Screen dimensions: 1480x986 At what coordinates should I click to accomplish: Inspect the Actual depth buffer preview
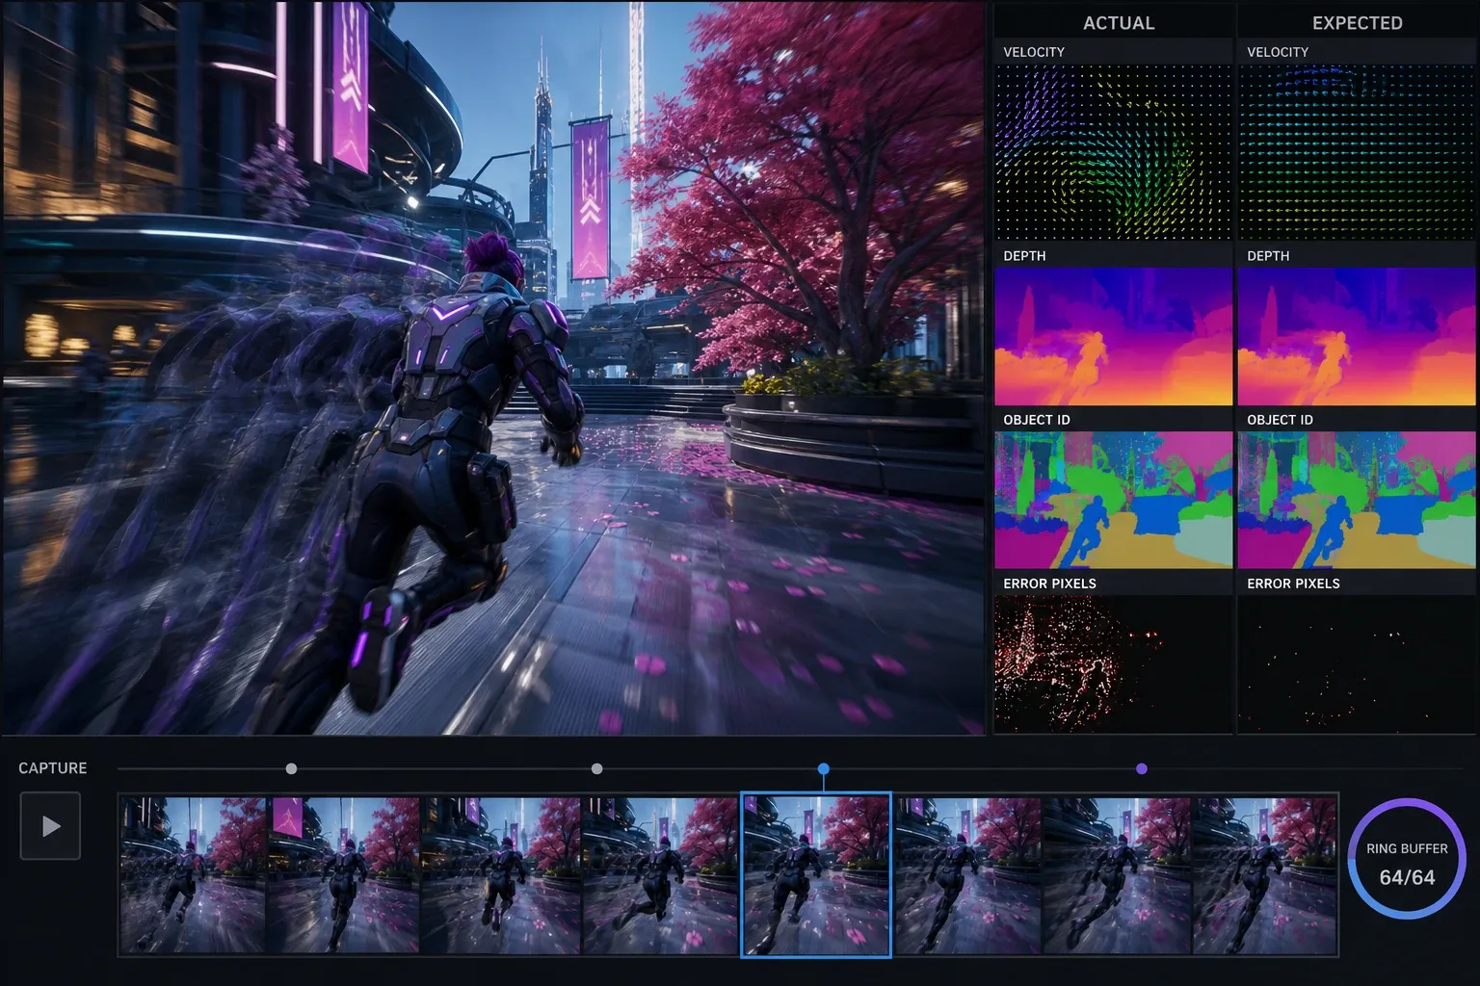coord(1113,336)
